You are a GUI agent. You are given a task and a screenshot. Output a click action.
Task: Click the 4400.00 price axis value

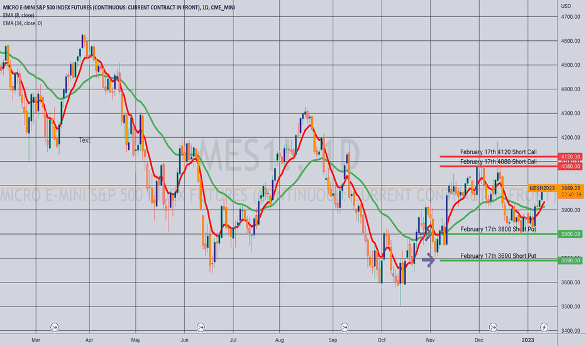tap(571, 89)
